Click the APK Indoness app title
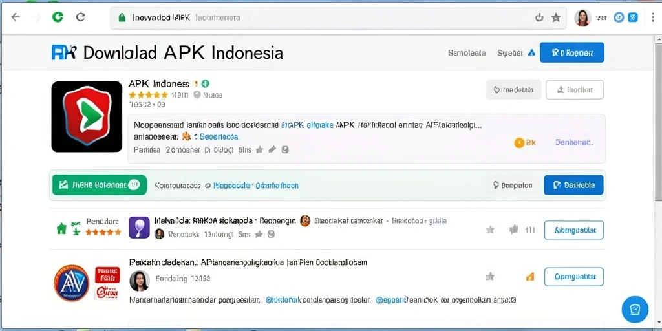The height and width of the screenshot is (331, 662). click(159, 84)
